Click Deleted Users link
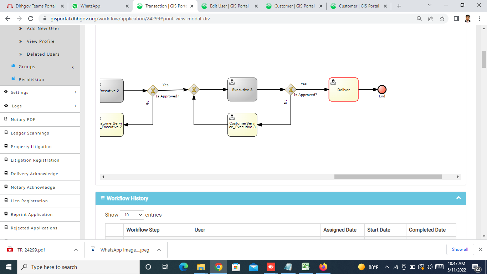 [43, 54]
